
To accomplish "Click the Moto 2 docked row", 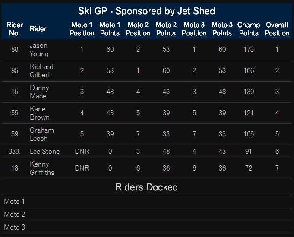I will click(x=147, y=214).
